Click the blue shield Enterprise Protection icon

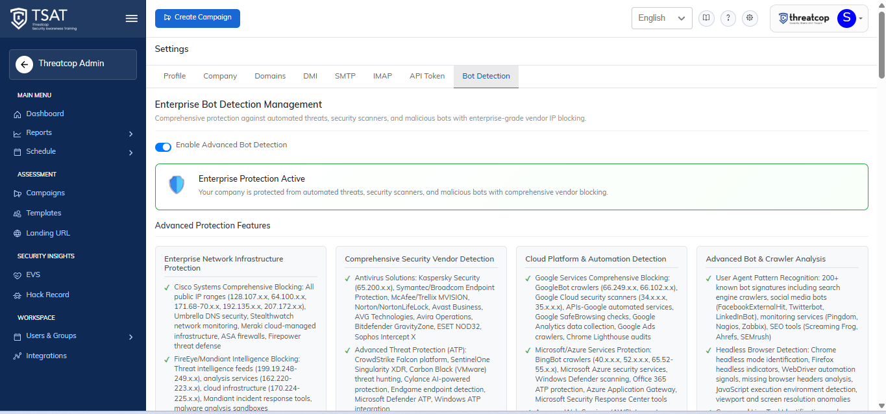coord(177,185)
